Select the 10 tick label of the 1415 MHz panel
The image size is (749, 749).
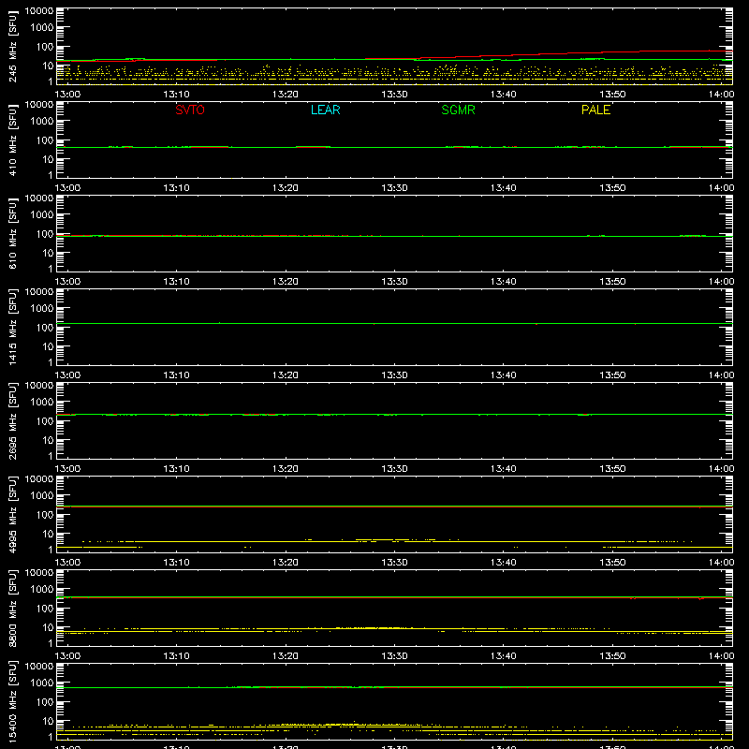pyautogui.click(x=48, y=346)
